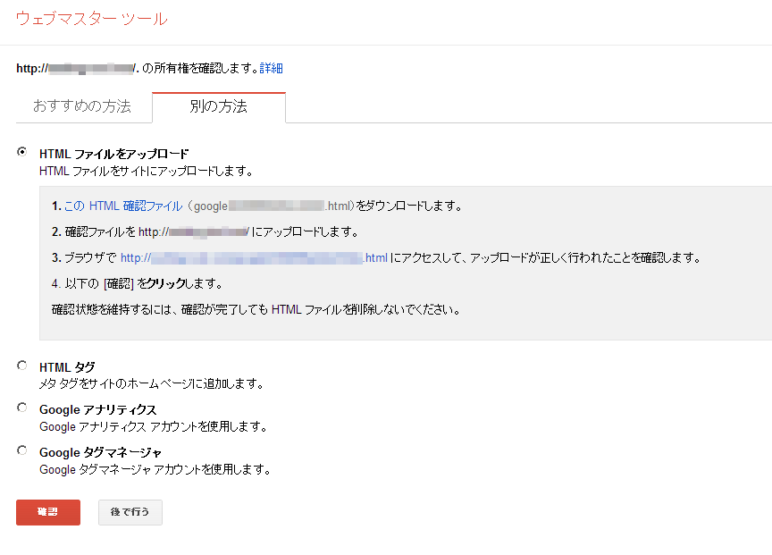Click the ウェブマスター ツール page title
The width and height of the screenshot is (772, 555).
(91, 19)
